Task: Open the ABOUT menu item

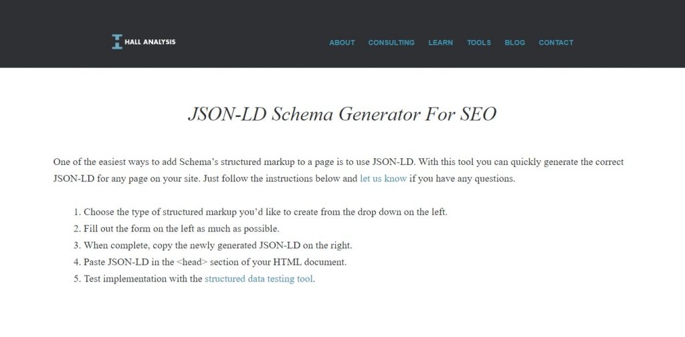Action: (342, 42)
